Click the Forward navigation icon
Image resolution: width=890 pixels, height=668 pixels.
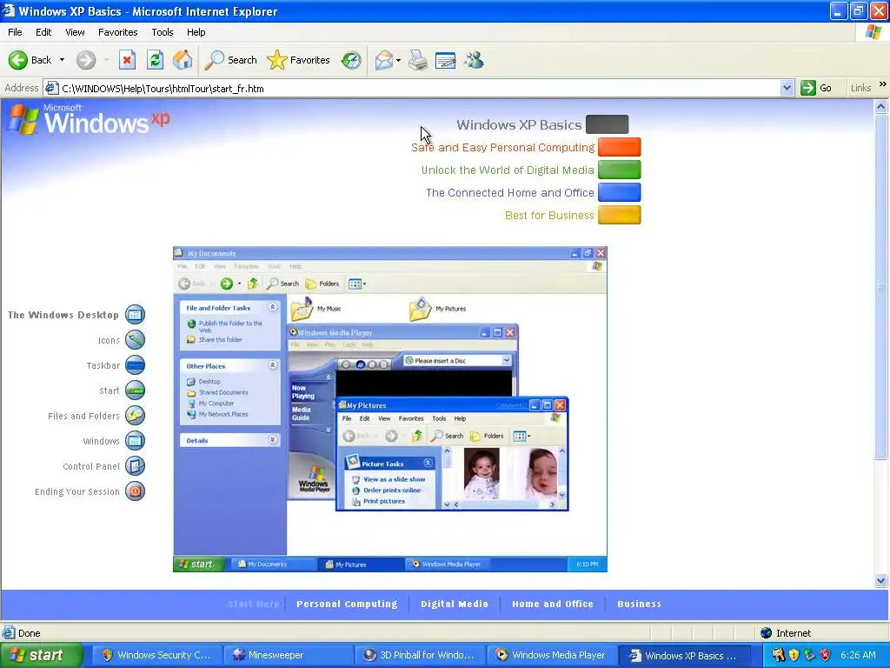pyautogui.click(x=86, y=60)
